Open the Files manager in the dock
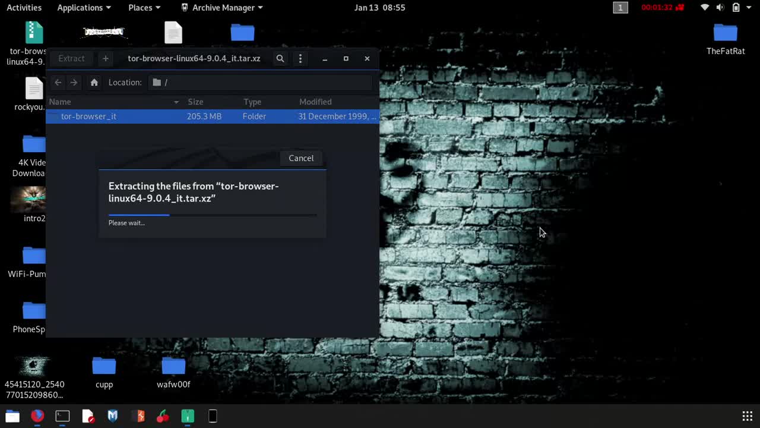Image resolution: width=760 pixels, height=428 pixels. click(12, 416)
